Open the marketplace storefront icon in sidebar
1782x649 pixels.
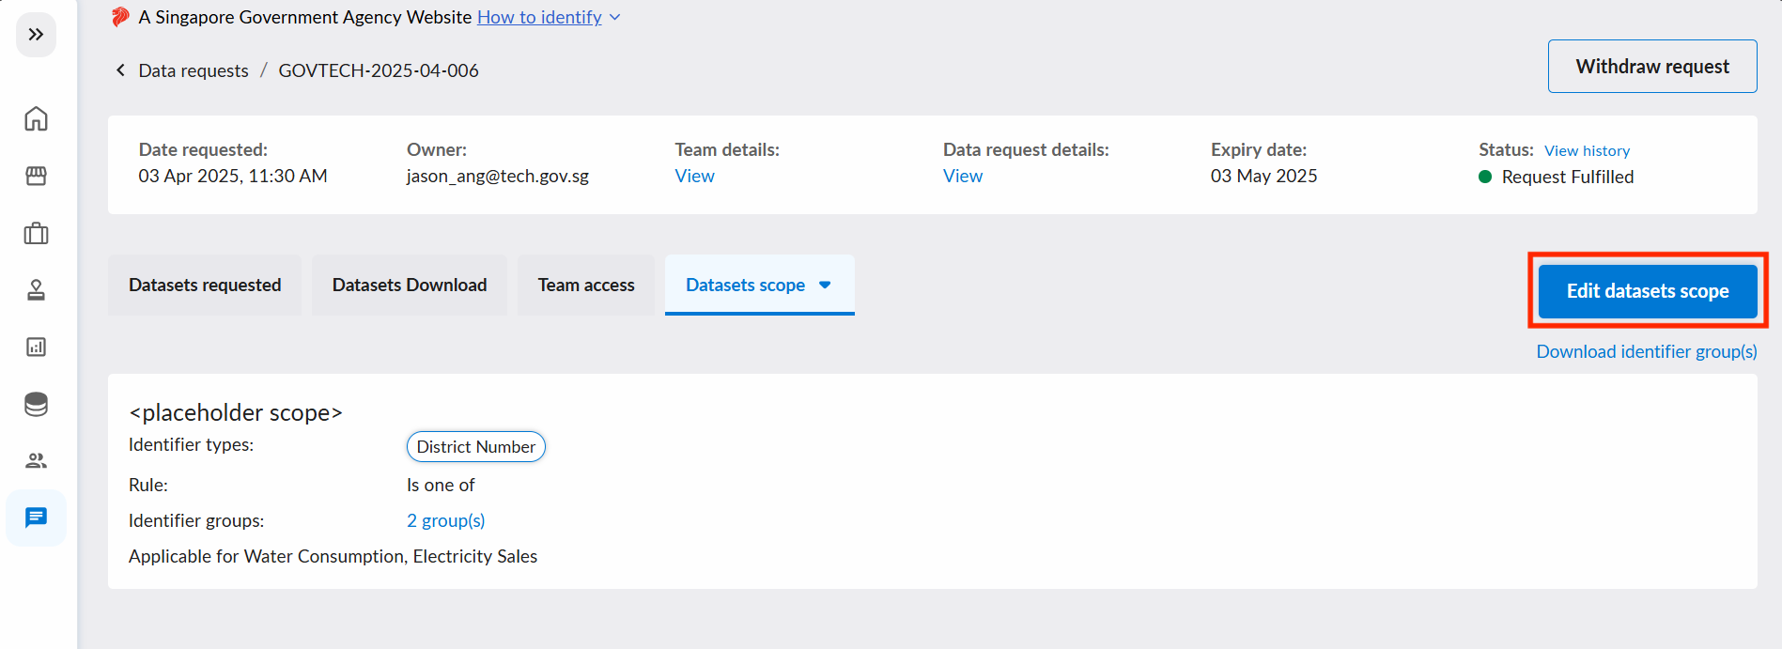click(36, 176)
